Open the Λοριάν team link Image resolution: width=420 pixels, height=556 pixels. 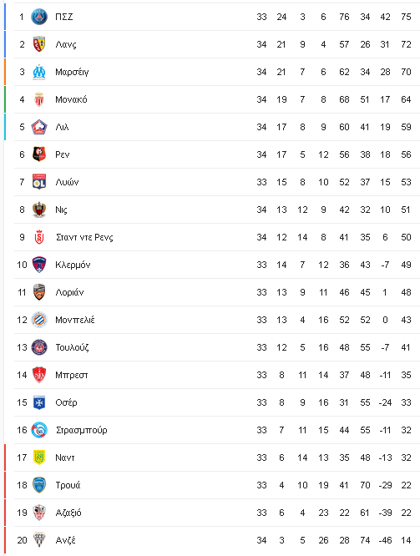tap(69, 292)
